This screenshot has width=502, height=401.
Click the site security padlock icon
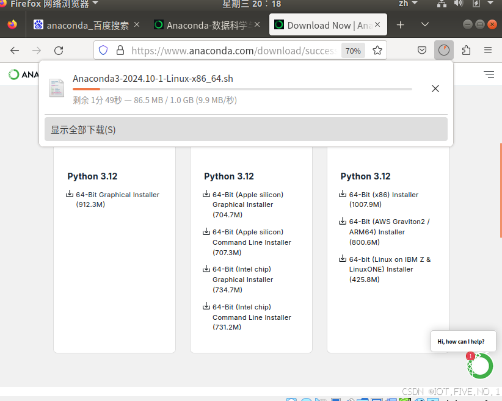point(120,50)
